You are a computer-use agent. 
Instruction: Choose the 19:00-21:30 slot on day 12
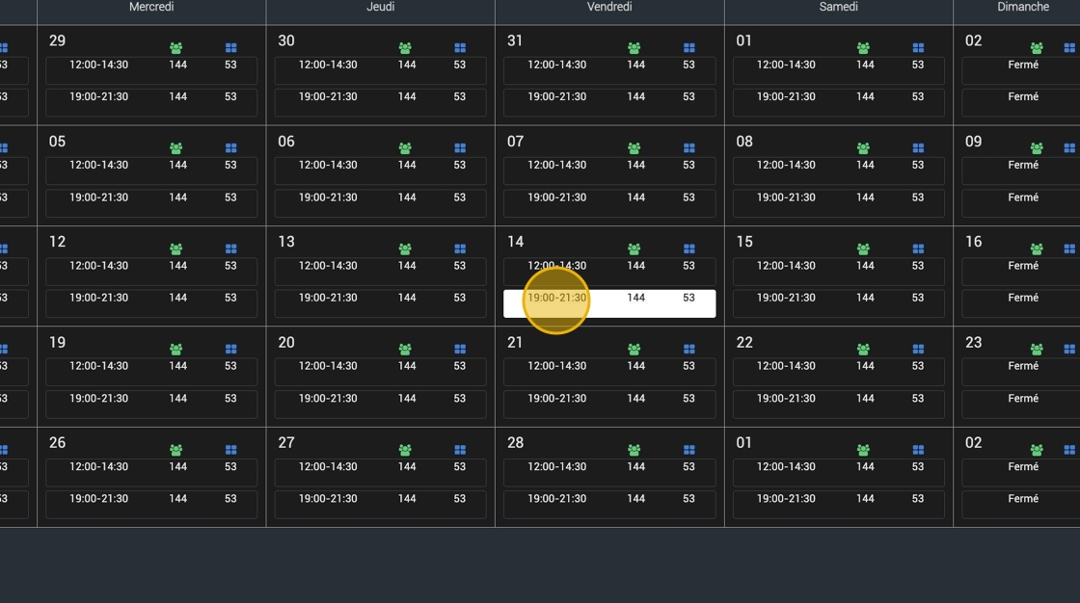[x=151, y=304]
